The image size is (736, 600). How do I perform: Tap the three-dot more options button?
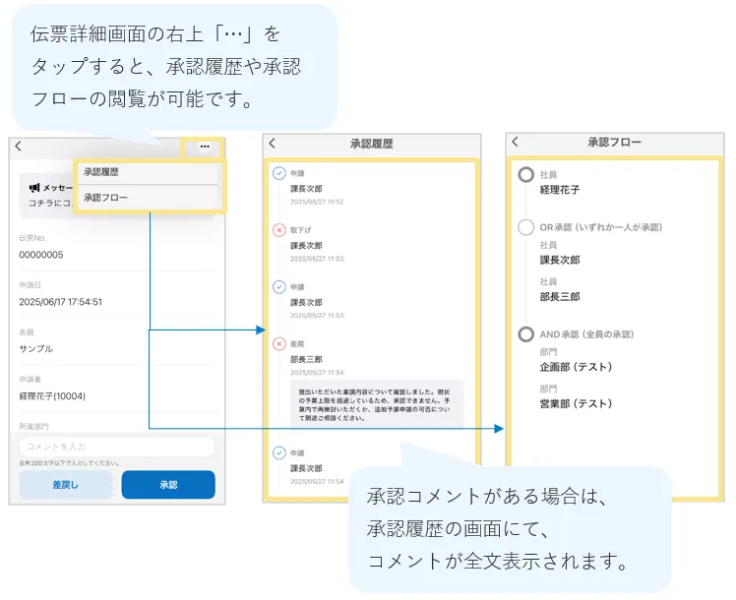pos(204,147)
